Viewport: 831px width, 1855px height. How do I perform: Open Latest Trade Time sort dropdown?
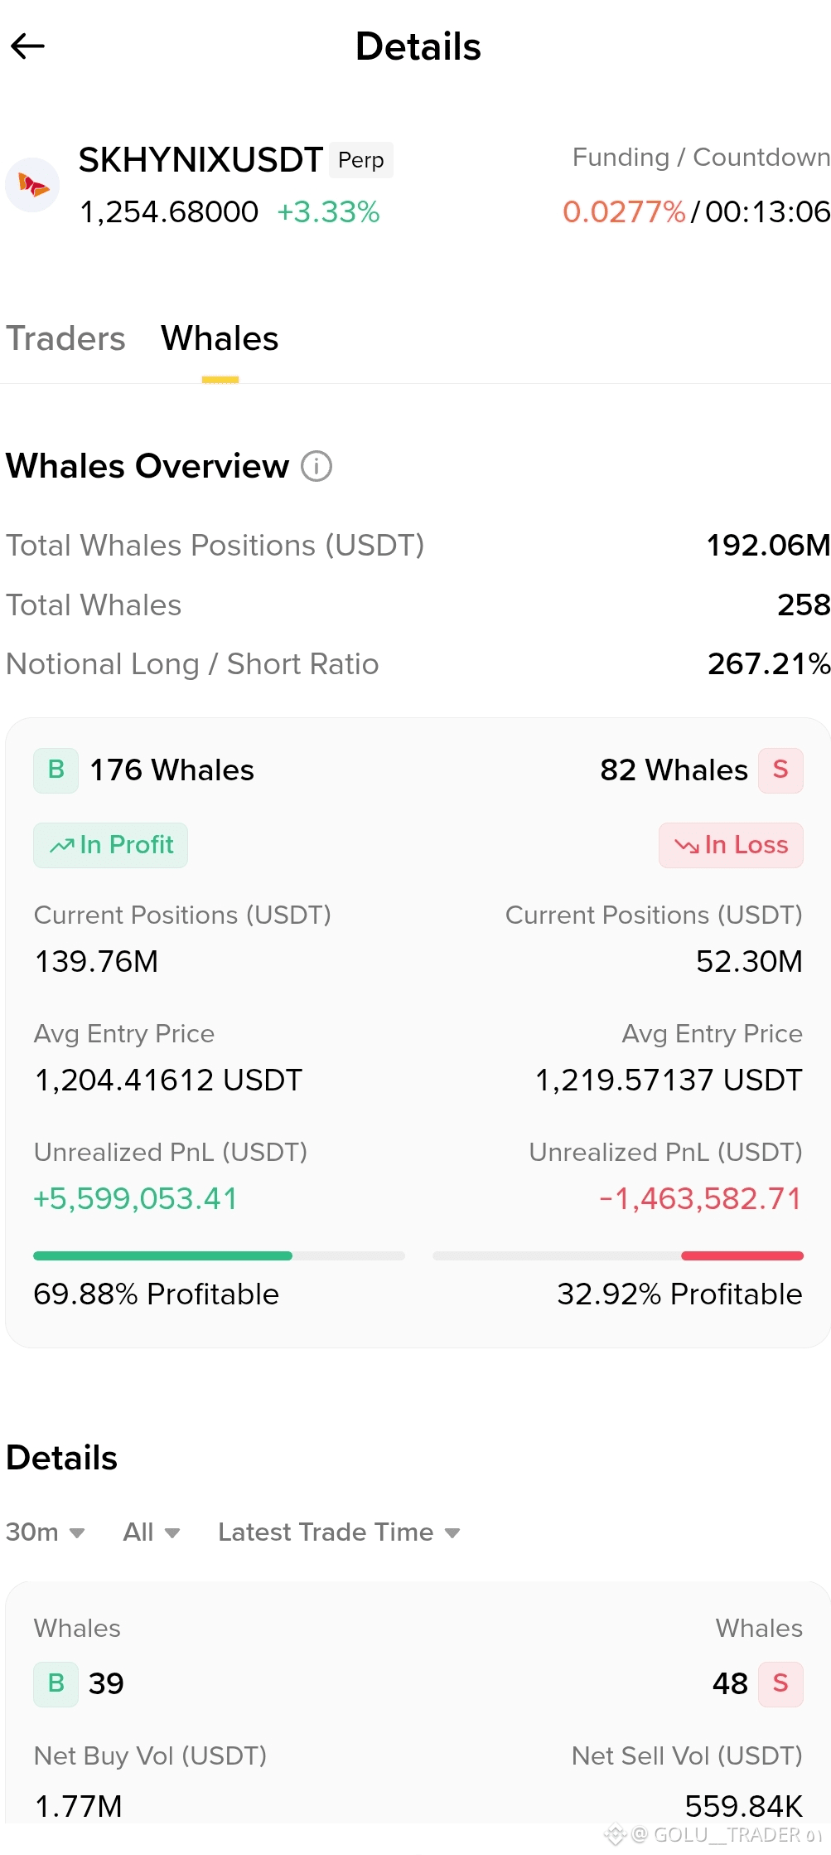(339, 1532)
